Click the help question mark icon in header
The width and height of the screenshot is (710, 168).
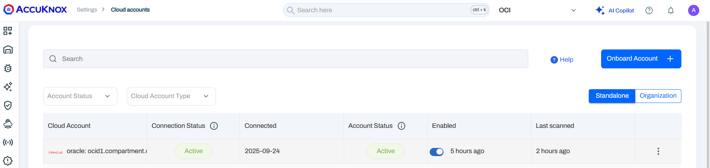pos(649,10)
